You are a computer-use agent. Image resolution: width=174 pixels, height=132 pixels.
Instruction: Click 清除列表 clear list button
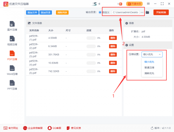(62, 13)
